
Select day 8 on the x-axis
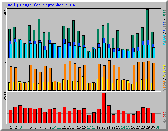click(45, 127)
